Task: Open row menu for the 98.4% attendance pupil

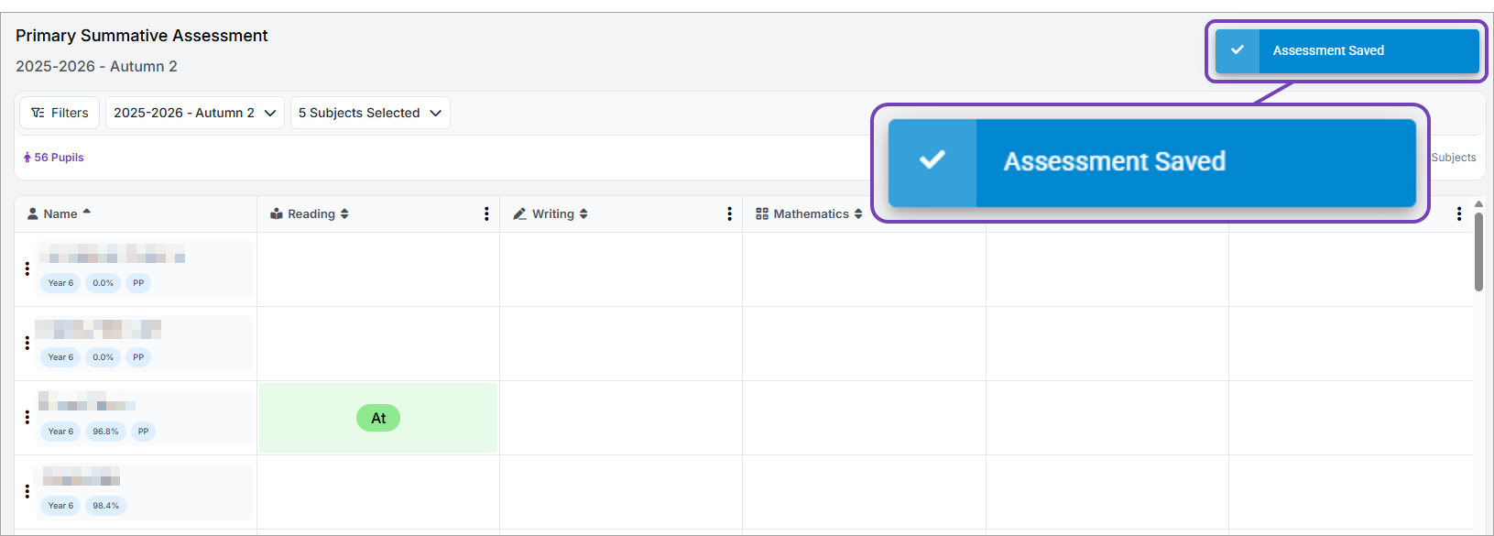Action: click(x=27, y=491)
